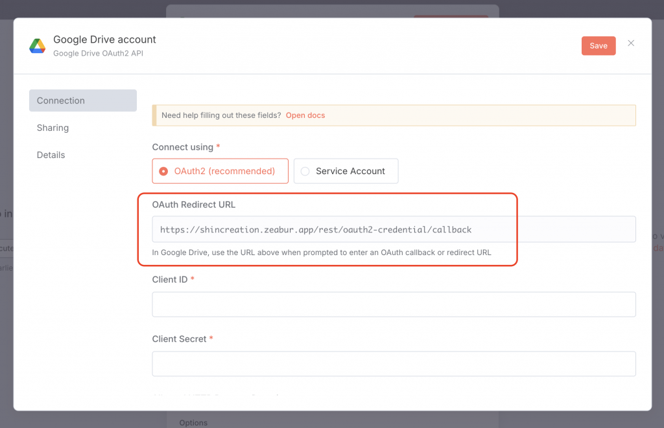Click the Client ID label
The image size is (664, 428).
[170, 280]
